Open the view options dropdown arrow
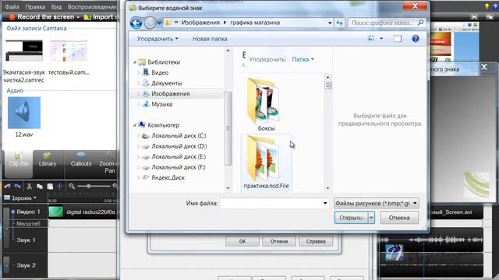Screen dimensions: 499x280 tap(381, 39)
